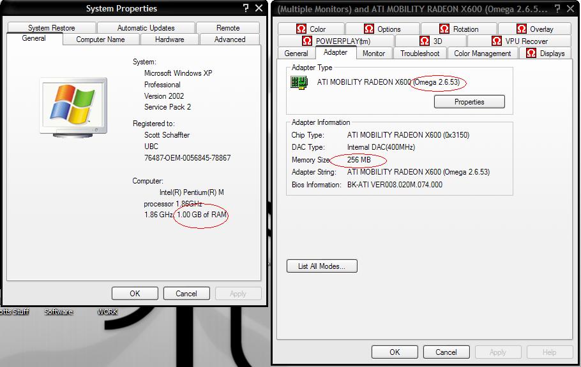Switch to General tab in display properties window
The height and width of the screenshot is (367, 581).
296,54
